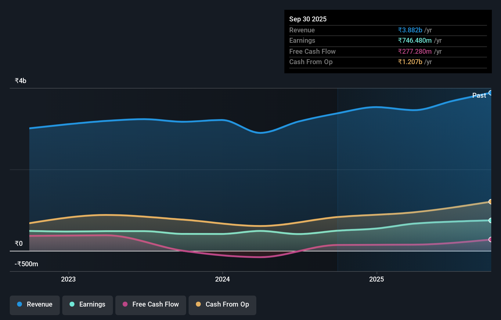The image size is (501, 320).
Task: Toggle the Free Cash Flow series off
Action: [x=151, y=305]
